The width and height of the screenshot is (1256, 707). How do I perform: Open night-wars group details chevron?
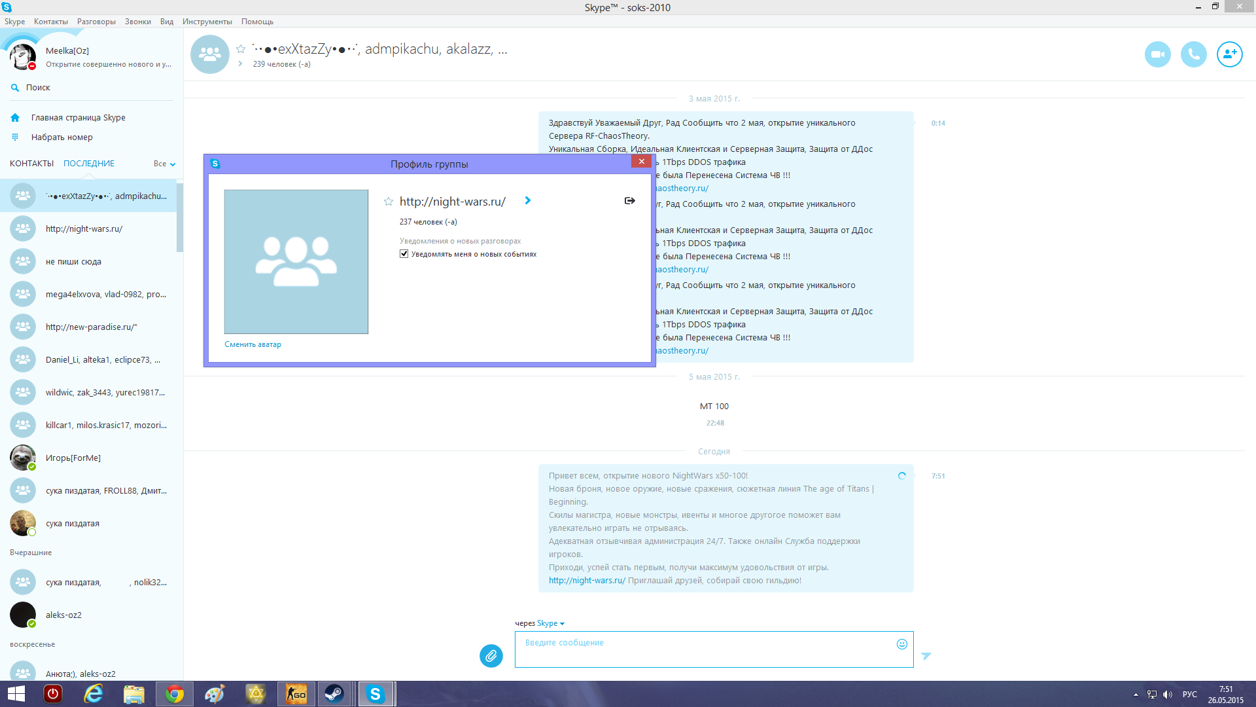(x=528, y=201)
